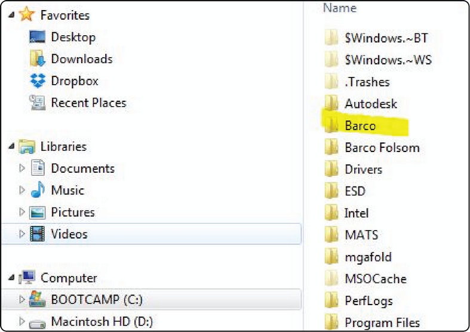Viewport: 470px width, 332px height.
Task: Click the BOOTCAMP (C:) drive icon
Action: 37,299
